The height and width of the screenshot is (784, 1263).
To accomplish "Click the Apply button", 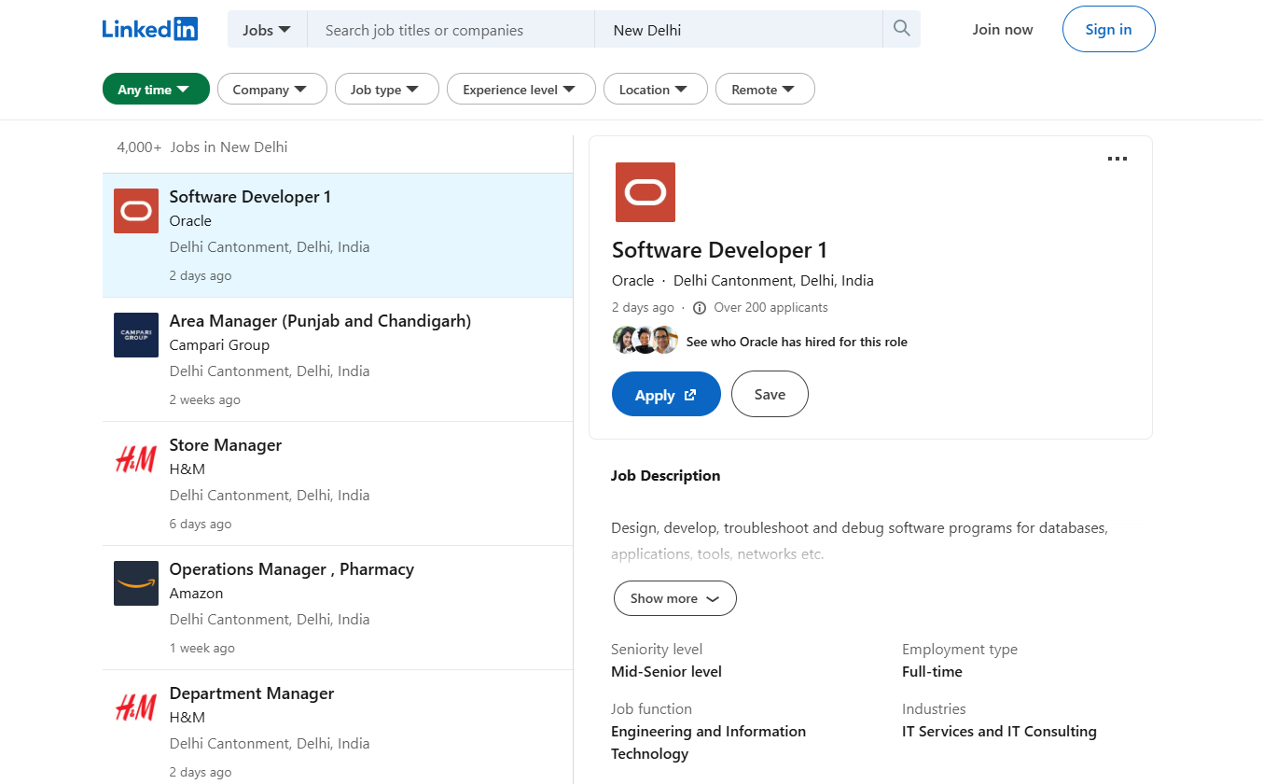I will 666,395.
